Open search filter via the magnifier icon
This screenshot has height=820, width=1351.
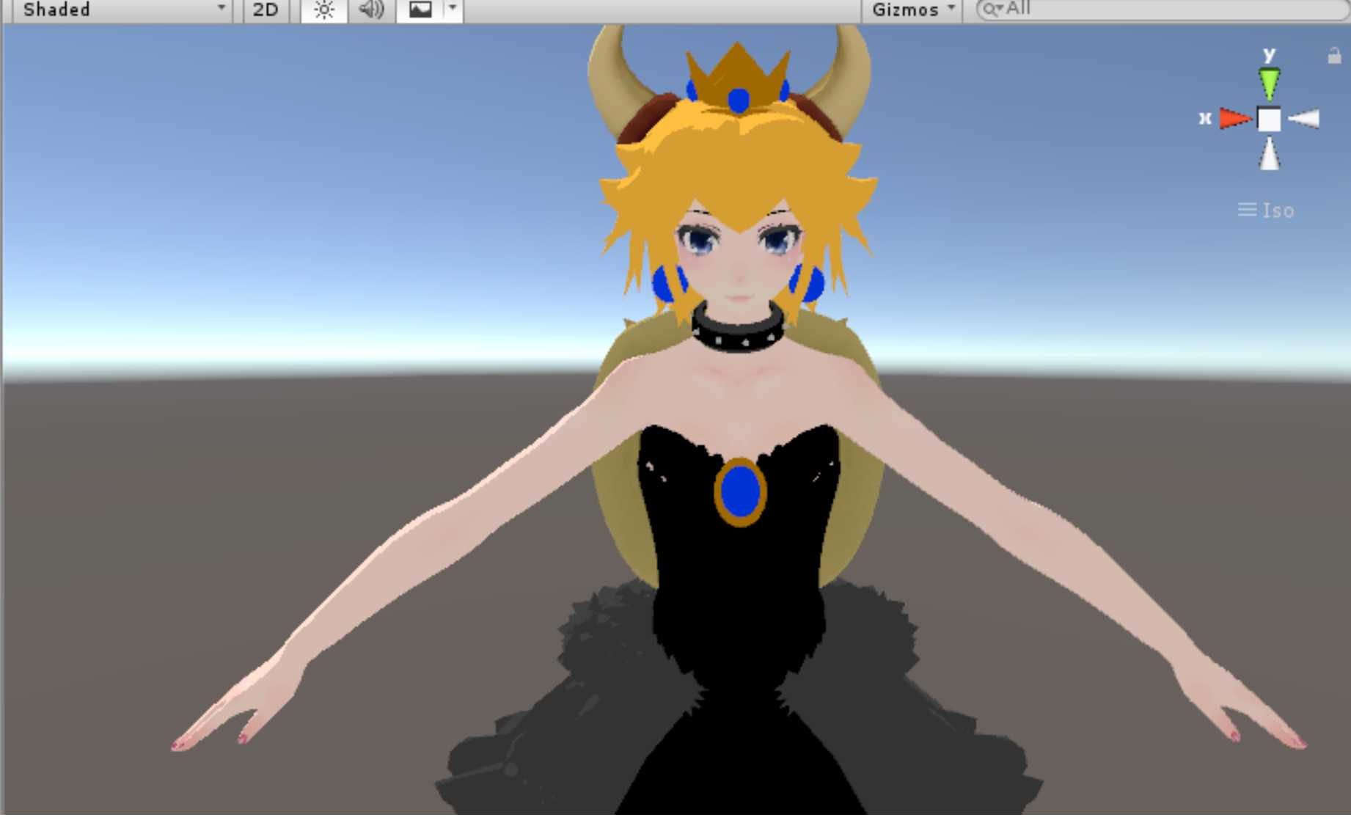point(991,10)
